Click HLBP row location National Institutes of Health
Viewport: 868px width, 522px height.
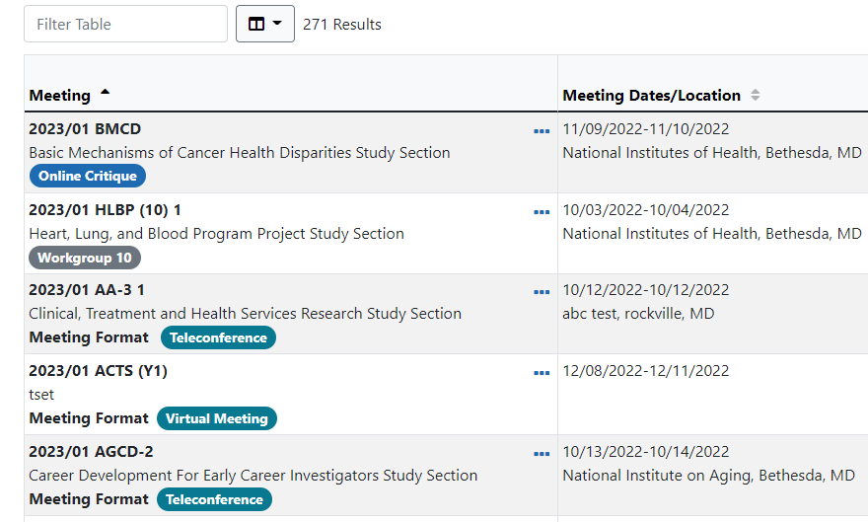(x=712, y=234)
